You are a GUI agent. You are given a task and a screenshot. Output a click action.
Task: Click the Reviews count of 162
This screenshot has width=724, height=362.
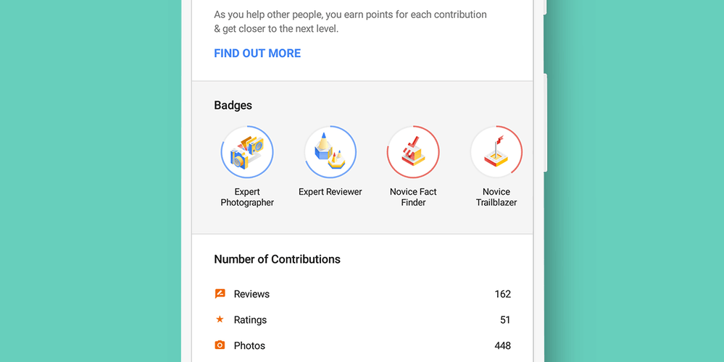502,294
